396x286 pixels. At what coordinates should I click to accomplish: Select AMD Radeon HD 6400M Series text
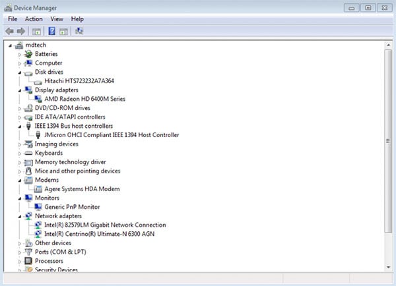[85, 99]
